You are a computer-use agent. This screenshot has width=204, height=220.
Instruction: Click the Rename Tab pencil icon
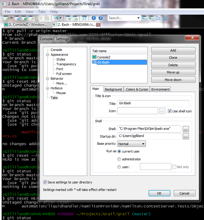pyautogui.click(x=31, y=18)
